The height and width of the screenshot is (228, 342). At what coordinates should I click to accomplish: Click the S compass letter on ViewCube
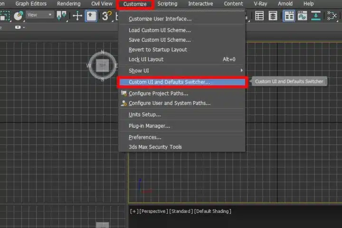click(x=102, y=79)
